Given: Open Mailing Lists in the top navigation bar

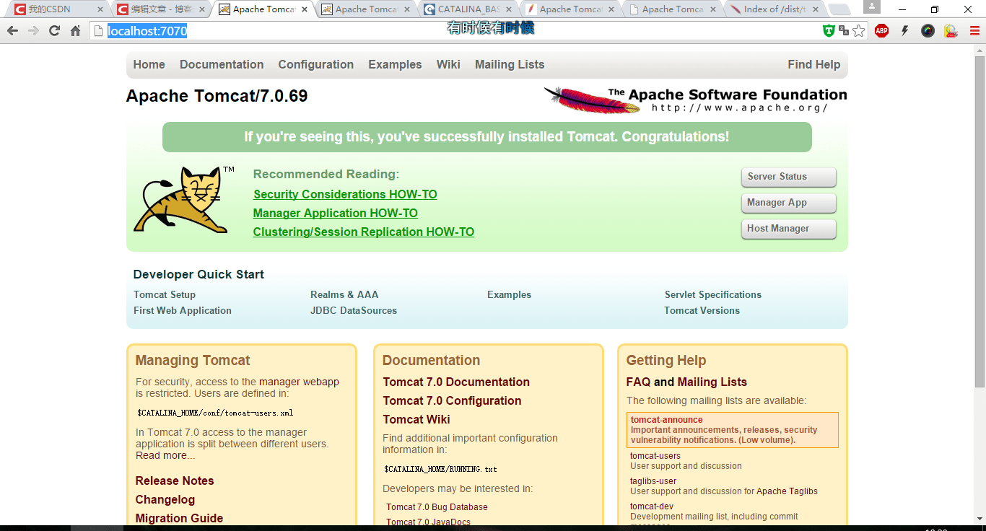Looking at the screenshot, I should pos(510,64).
